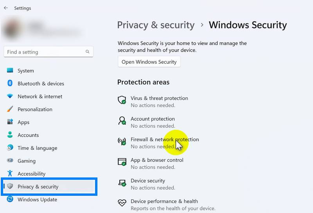The height and width of the screenshot is (213, 313).
Task: Click the App & browser control icon
Action: pyautogui.click(x=122, y=162)
